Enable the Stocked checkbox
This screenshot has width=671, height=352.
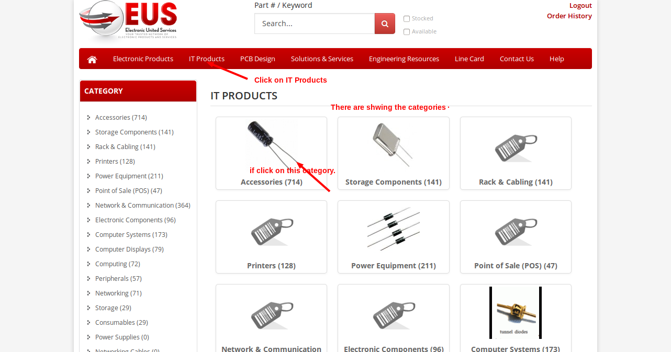coord(407,19)
